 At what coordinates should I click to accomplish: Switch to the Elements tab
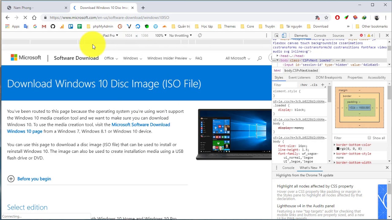point(301,35)
